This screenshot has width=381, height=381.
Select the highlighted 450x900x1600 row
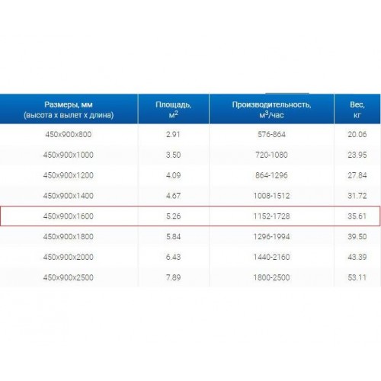tap(190, 216)
